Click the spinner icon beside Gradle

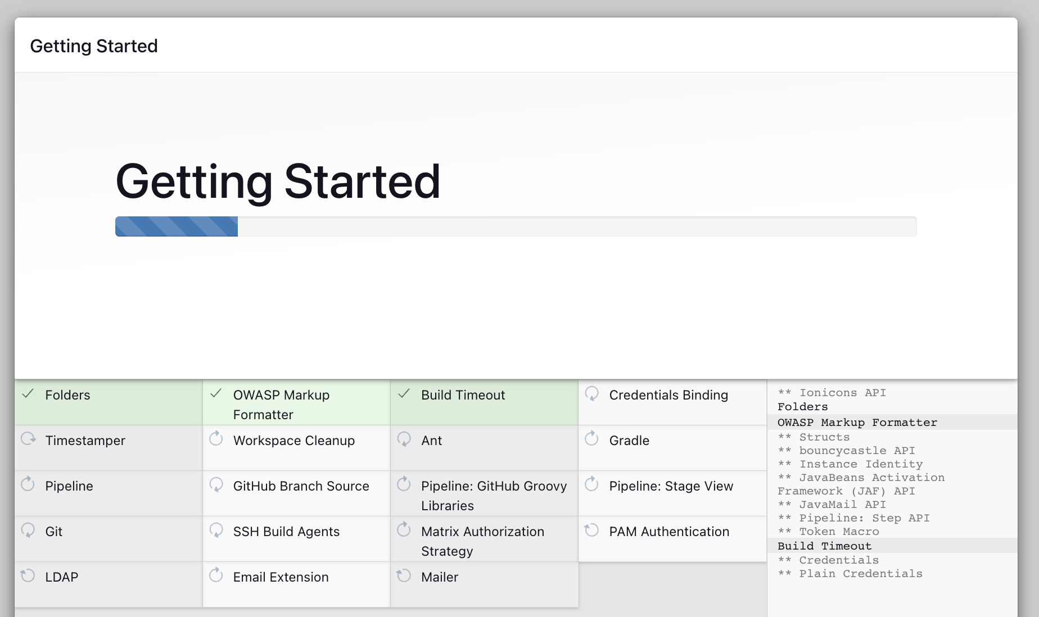click(x=591, y=439)
